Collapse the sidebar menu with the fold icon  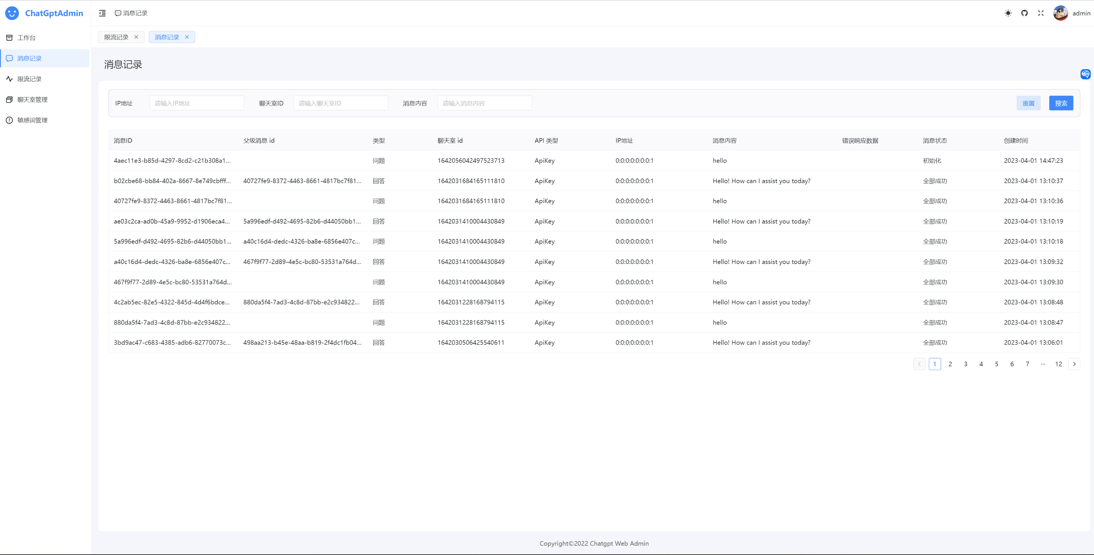click(102, 13)
